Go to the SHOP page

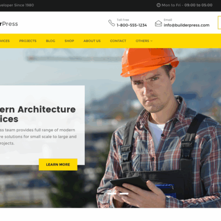tap(69, 41)
